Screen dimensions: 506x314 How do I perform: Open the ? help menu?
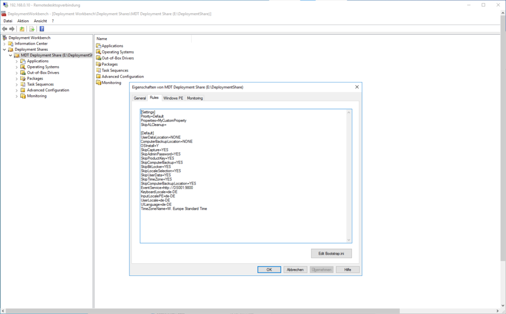coord(53,21)
